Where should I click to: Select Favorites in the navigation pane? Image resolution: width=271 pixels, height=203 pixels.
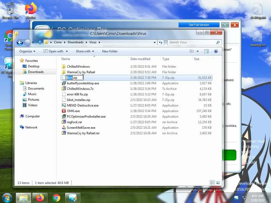(29, 61)
